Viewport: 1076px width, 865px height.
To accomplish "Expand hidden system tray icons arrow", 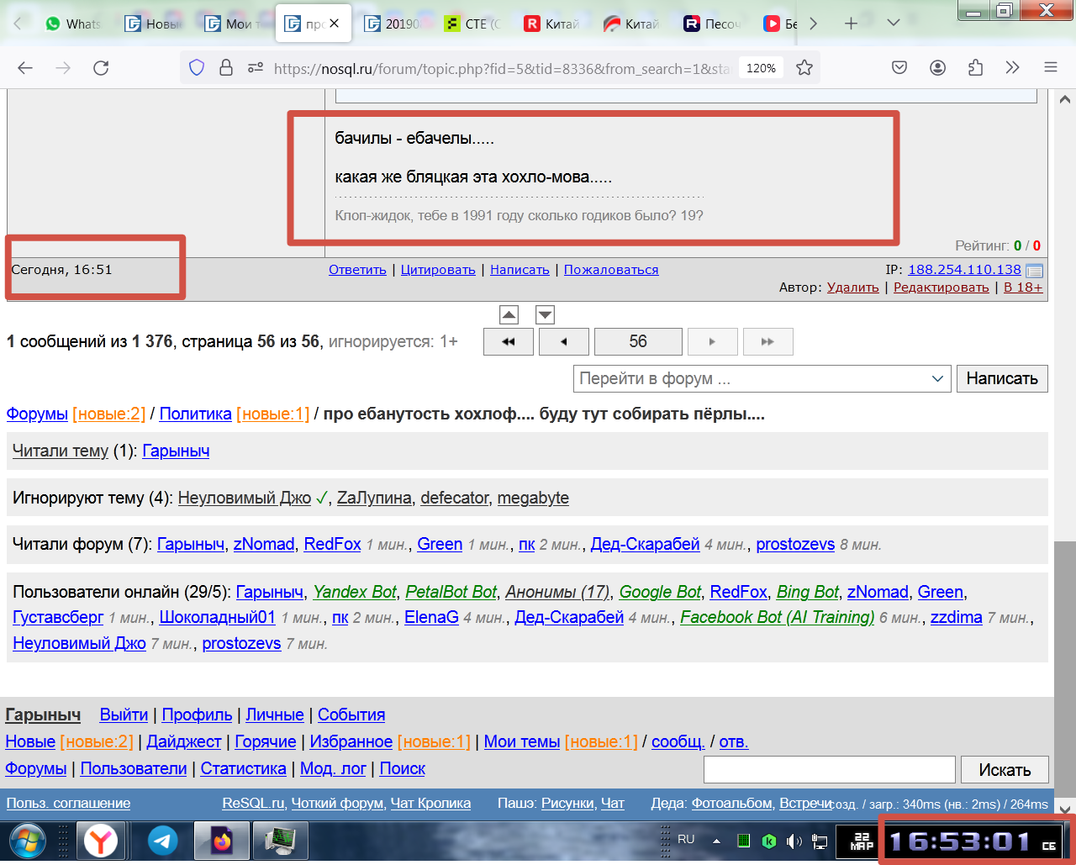I will 716,841.
